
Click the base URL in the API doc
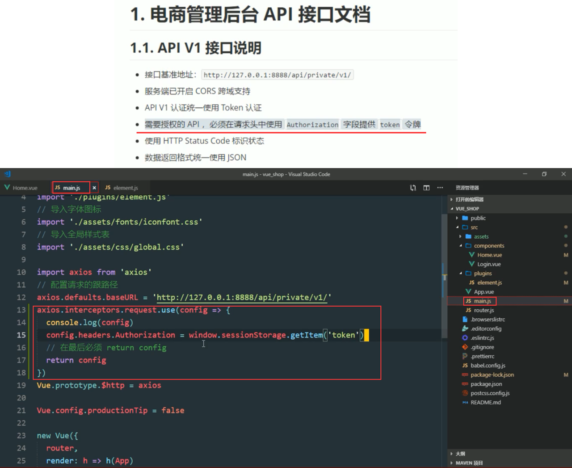coord(277,75)
